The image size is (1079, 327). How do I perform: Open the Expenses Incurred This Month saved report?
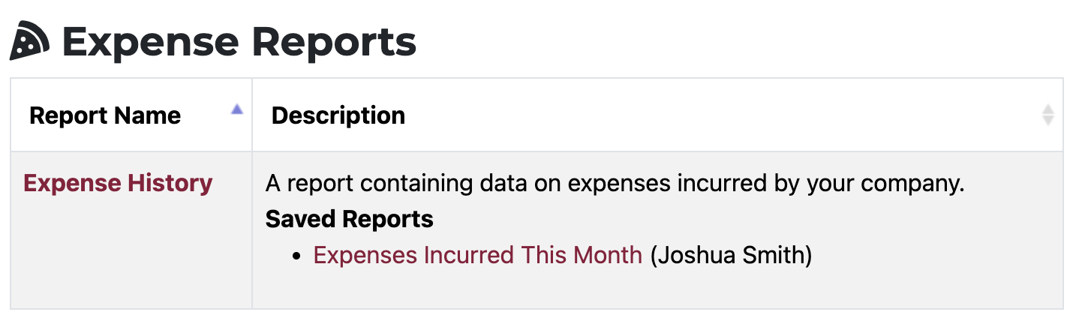[x=478, y=255]
